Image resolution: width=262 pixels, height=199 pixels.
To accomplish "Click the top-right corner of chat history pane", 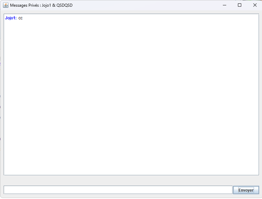I will coord(256,16).
